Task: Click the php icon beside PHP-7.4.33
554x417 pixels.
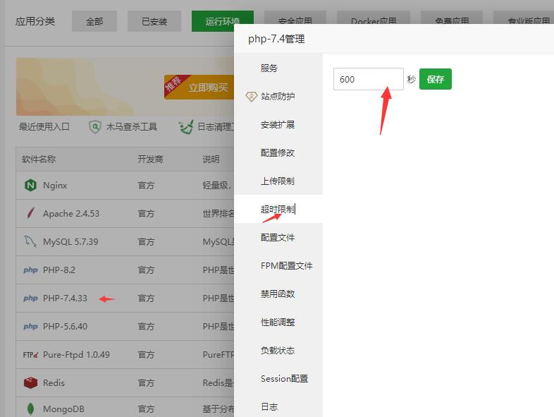Action: coord(30,298)
